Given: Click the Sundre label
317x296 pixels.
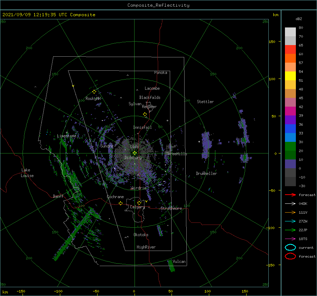Looking at the screenshot, I should click(x=107, y=146).
